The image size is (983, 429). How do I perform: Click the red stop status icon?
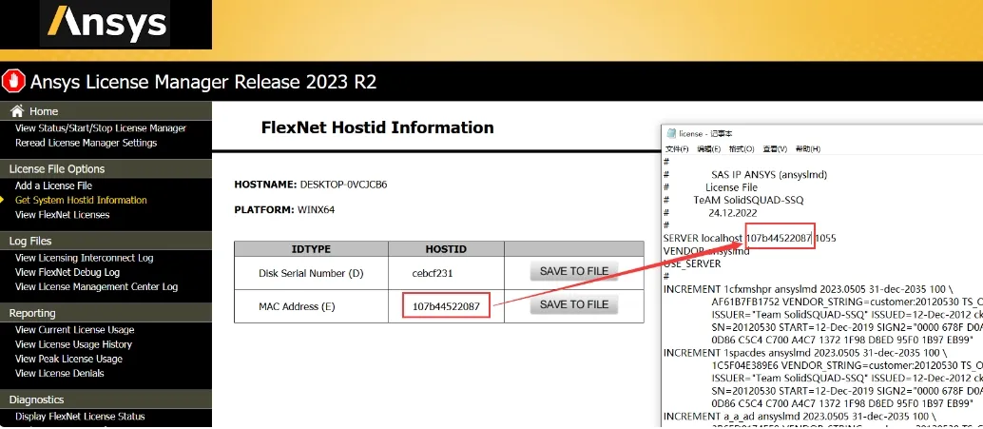13,81
